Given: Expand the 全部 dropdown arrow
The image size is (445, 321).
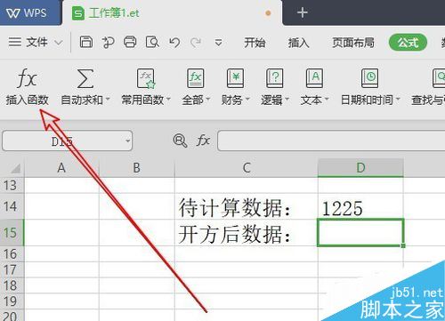Looking at the screenshot, I should click(x=207, y=99).
